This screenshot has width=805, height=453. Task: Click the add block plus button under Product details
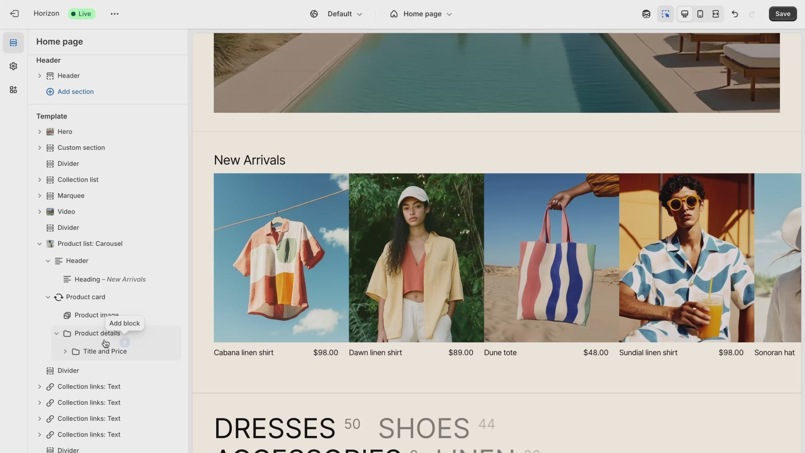125,342
